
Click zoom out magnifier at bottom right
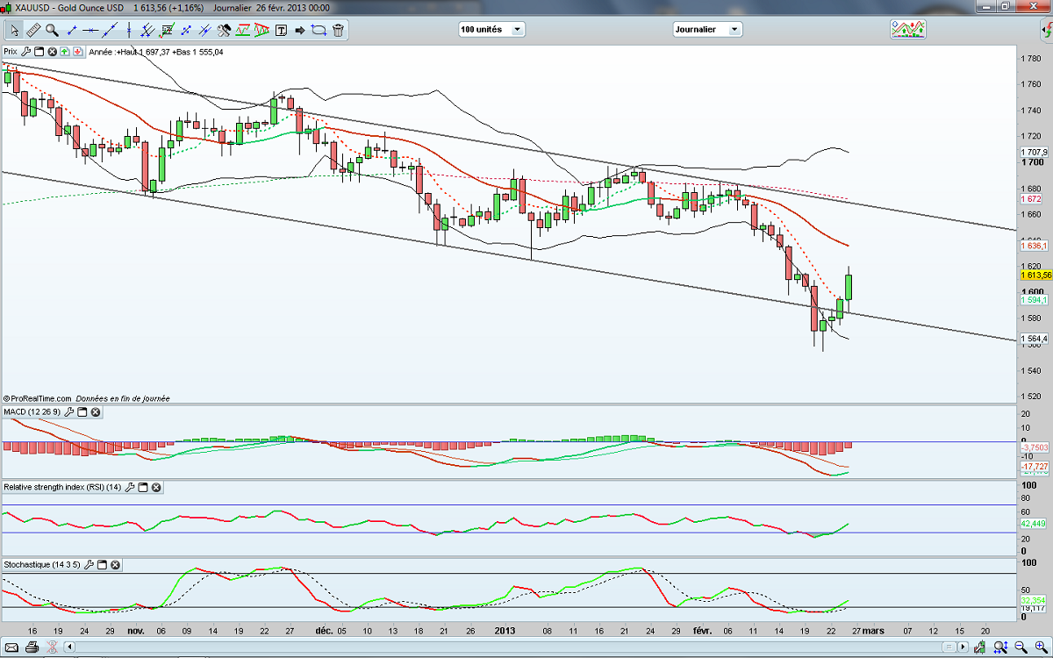tap(999, 647)
